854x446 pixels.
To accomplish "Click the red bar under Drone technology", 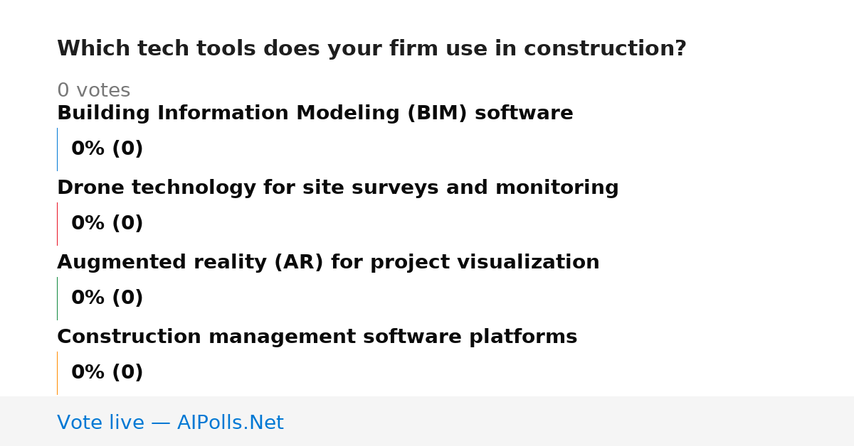I will 57,224.
